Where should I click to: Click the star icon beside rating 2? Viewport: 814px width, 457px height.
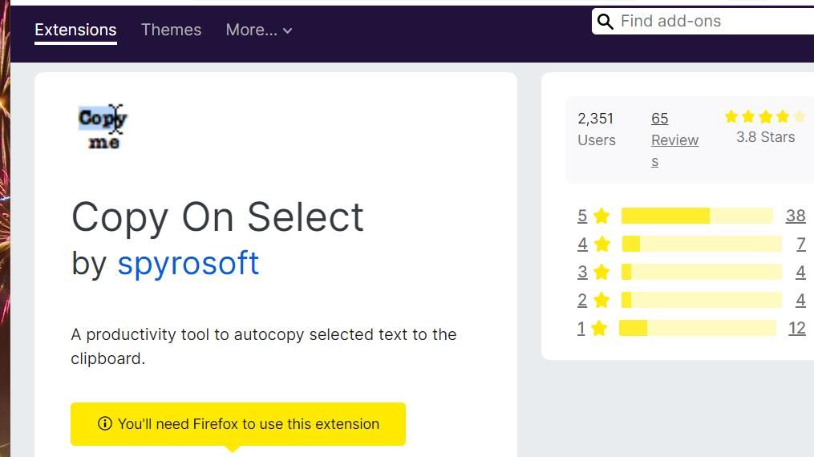tap(601, 300)
